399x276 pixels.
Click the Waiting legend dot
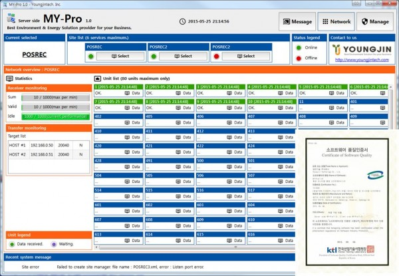point(54,244)
